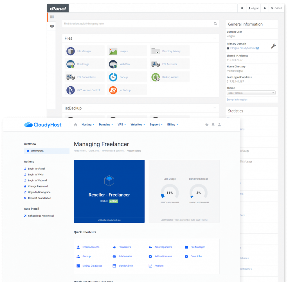The height and width of the screenshot is (282, 288).
Task: Open Forwarders quick shortcut
Action: [121, 247]
